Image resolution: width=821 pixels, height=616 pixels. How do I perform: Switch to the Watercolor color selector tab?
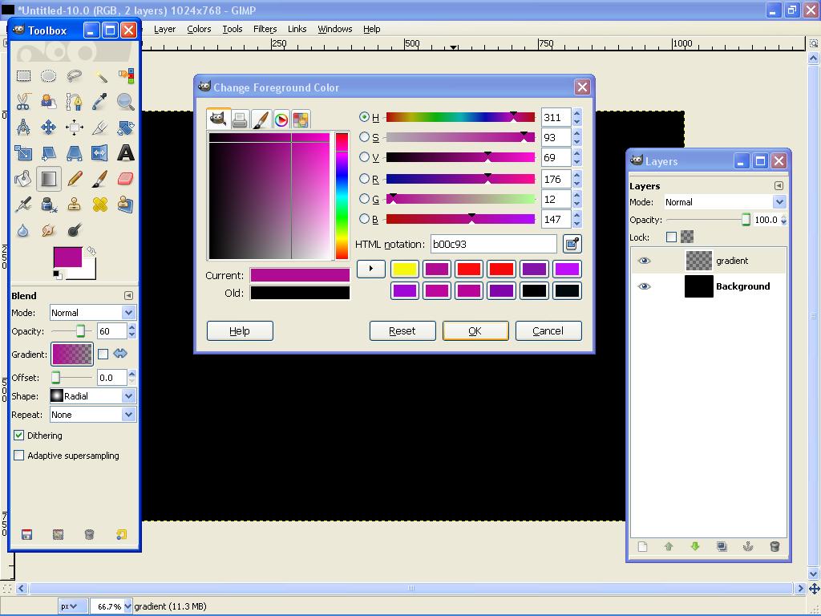click(261, 120)
